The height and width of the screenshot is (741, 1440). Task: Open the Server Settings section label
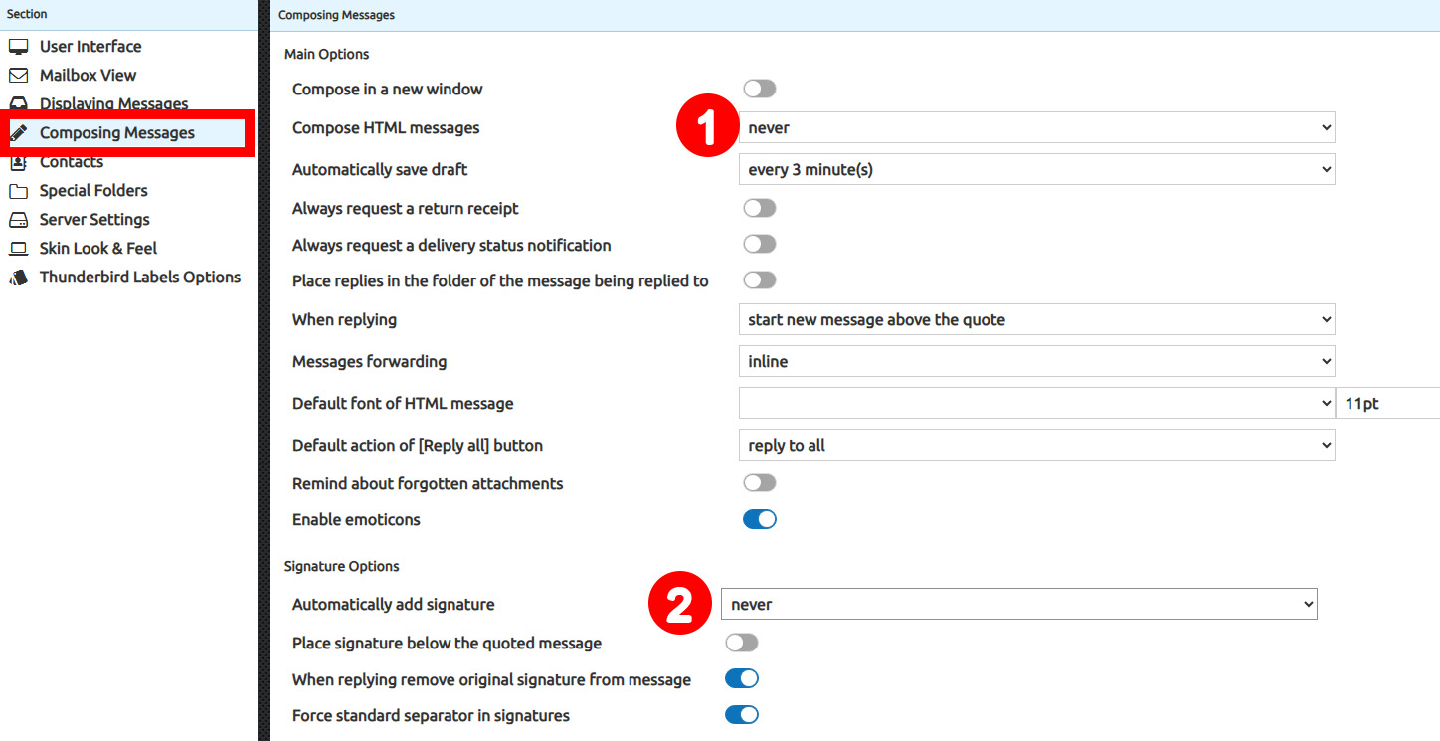(x=94, y=220)
